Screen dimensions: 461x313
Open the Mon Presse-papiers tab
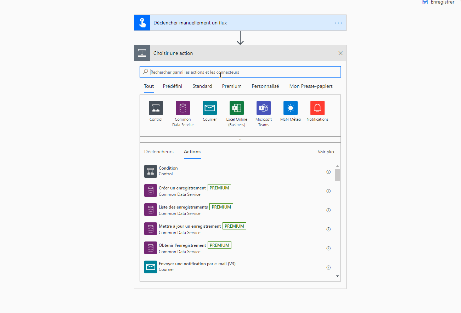click(311, 86)
